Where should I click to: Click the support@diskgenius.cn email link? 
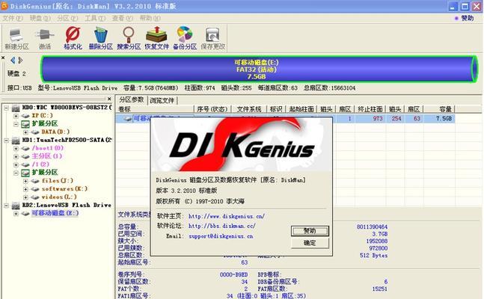coord(221,236)
